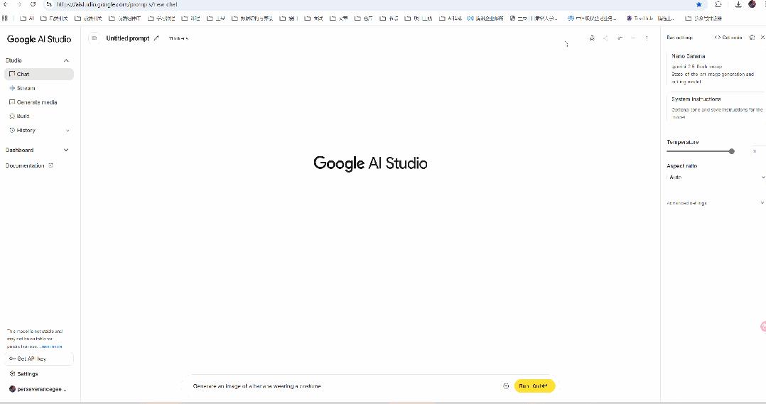
Task: Adjust the Temperature slider handle
Action: [x=731, y=151]
